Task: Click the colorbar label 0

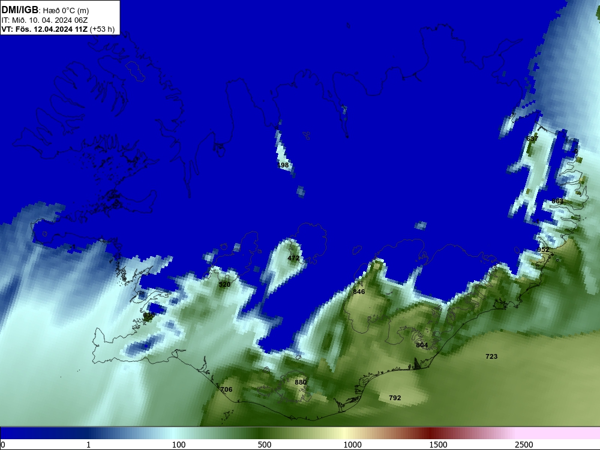Action: pos(3,445)
